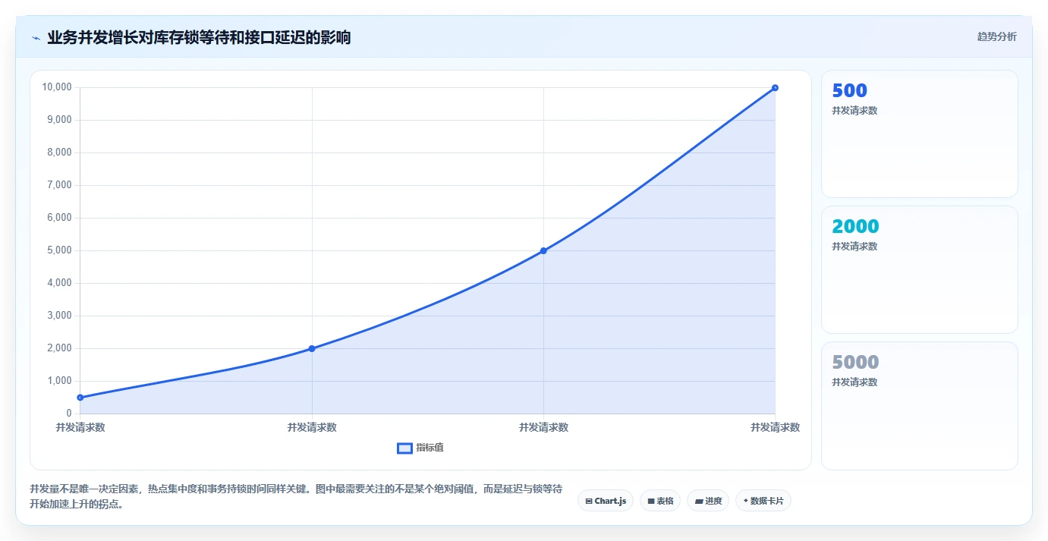Image resolution: width=1048 pixels, height=541 pixels.
Task: Open the 500 并发请求数 card
Action: (x=919, y=134)
